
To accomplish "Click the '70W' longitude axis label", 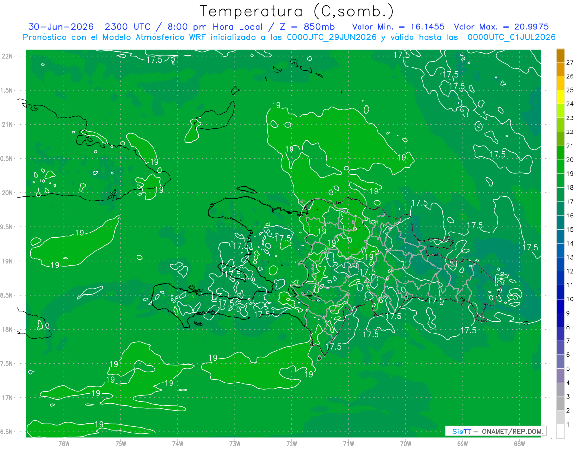I will click(x=406, y=443).
